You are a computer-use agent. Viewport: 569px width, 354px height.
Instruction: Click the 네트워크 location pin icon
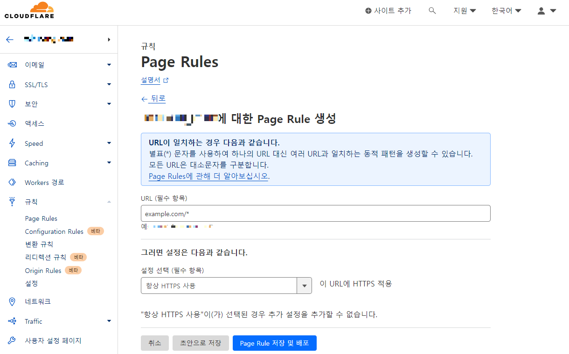click(13, 302)
